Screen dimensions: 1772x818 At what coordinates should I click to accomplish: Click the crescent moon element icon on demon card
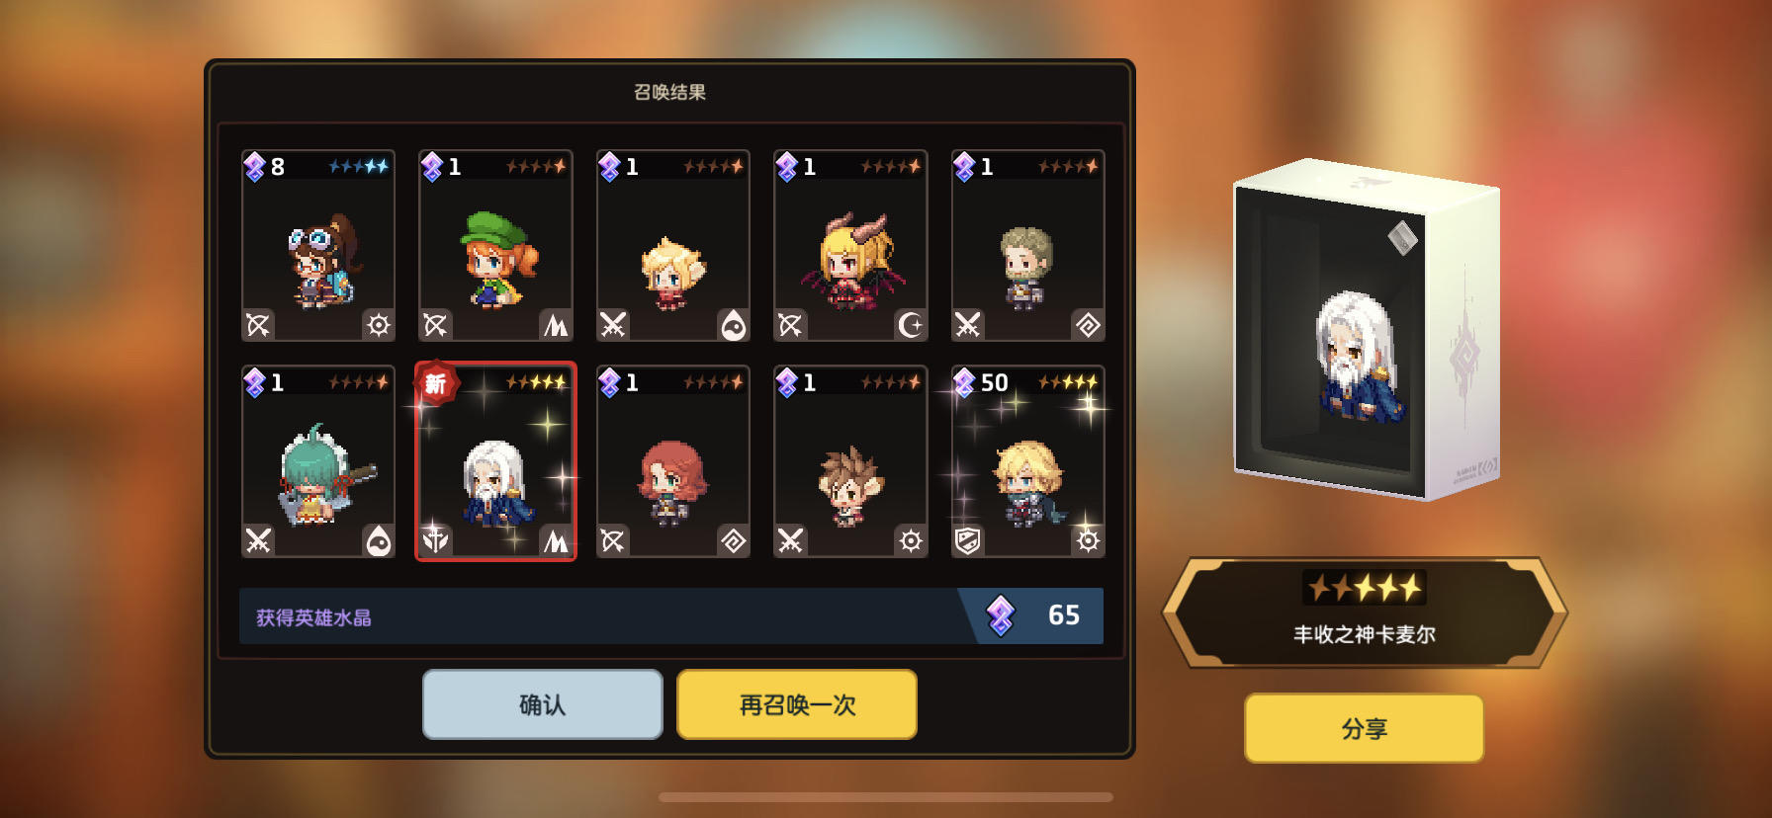(911, 325)
